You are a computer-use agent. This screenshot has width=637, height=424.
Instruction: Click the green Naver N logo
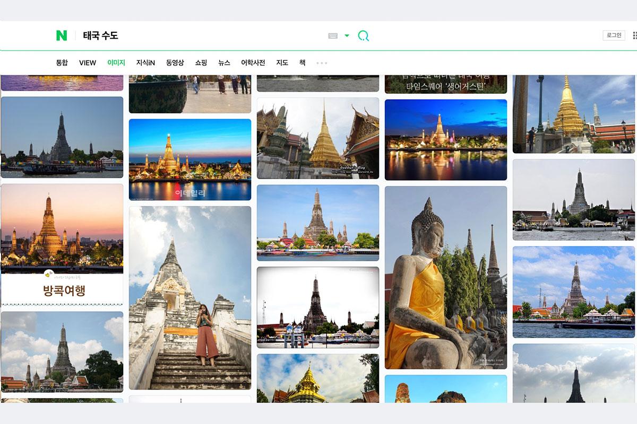click(62, 36)
